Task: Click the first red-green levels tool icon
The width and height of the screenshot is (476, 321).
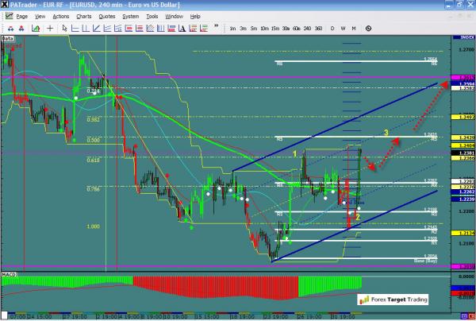Action: point(193,29)
